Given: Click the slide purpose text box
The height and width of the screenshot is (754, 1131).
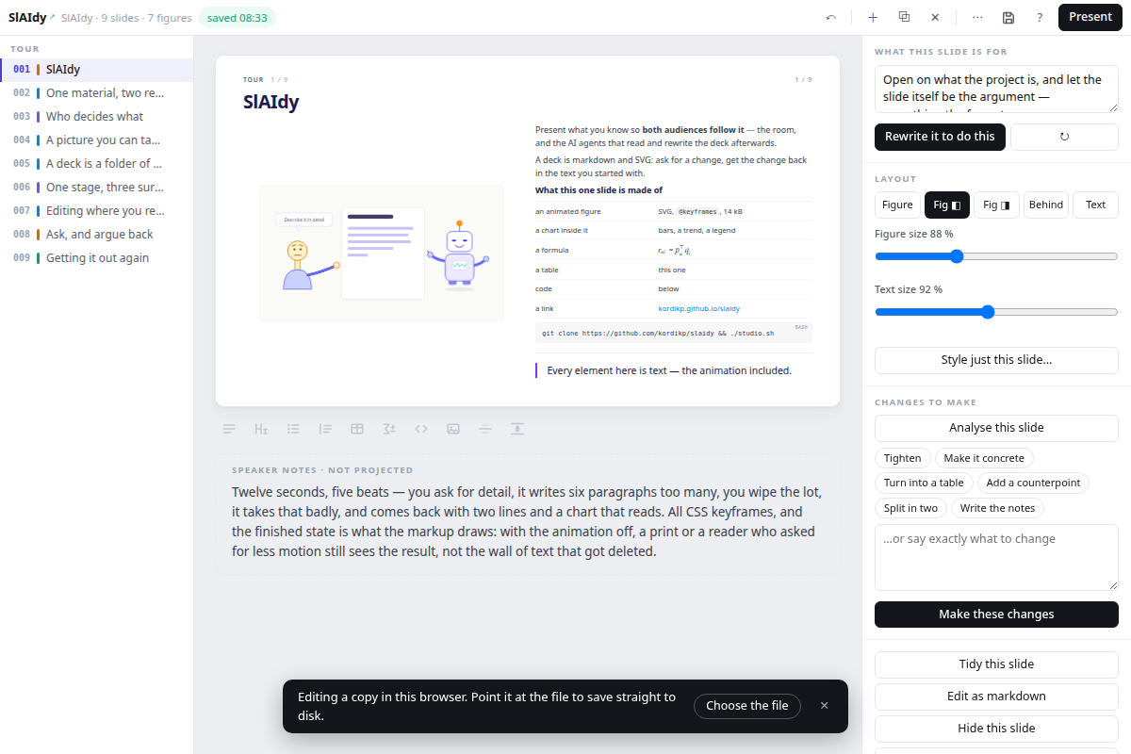Looking at the screenshot, I should 996,90.
